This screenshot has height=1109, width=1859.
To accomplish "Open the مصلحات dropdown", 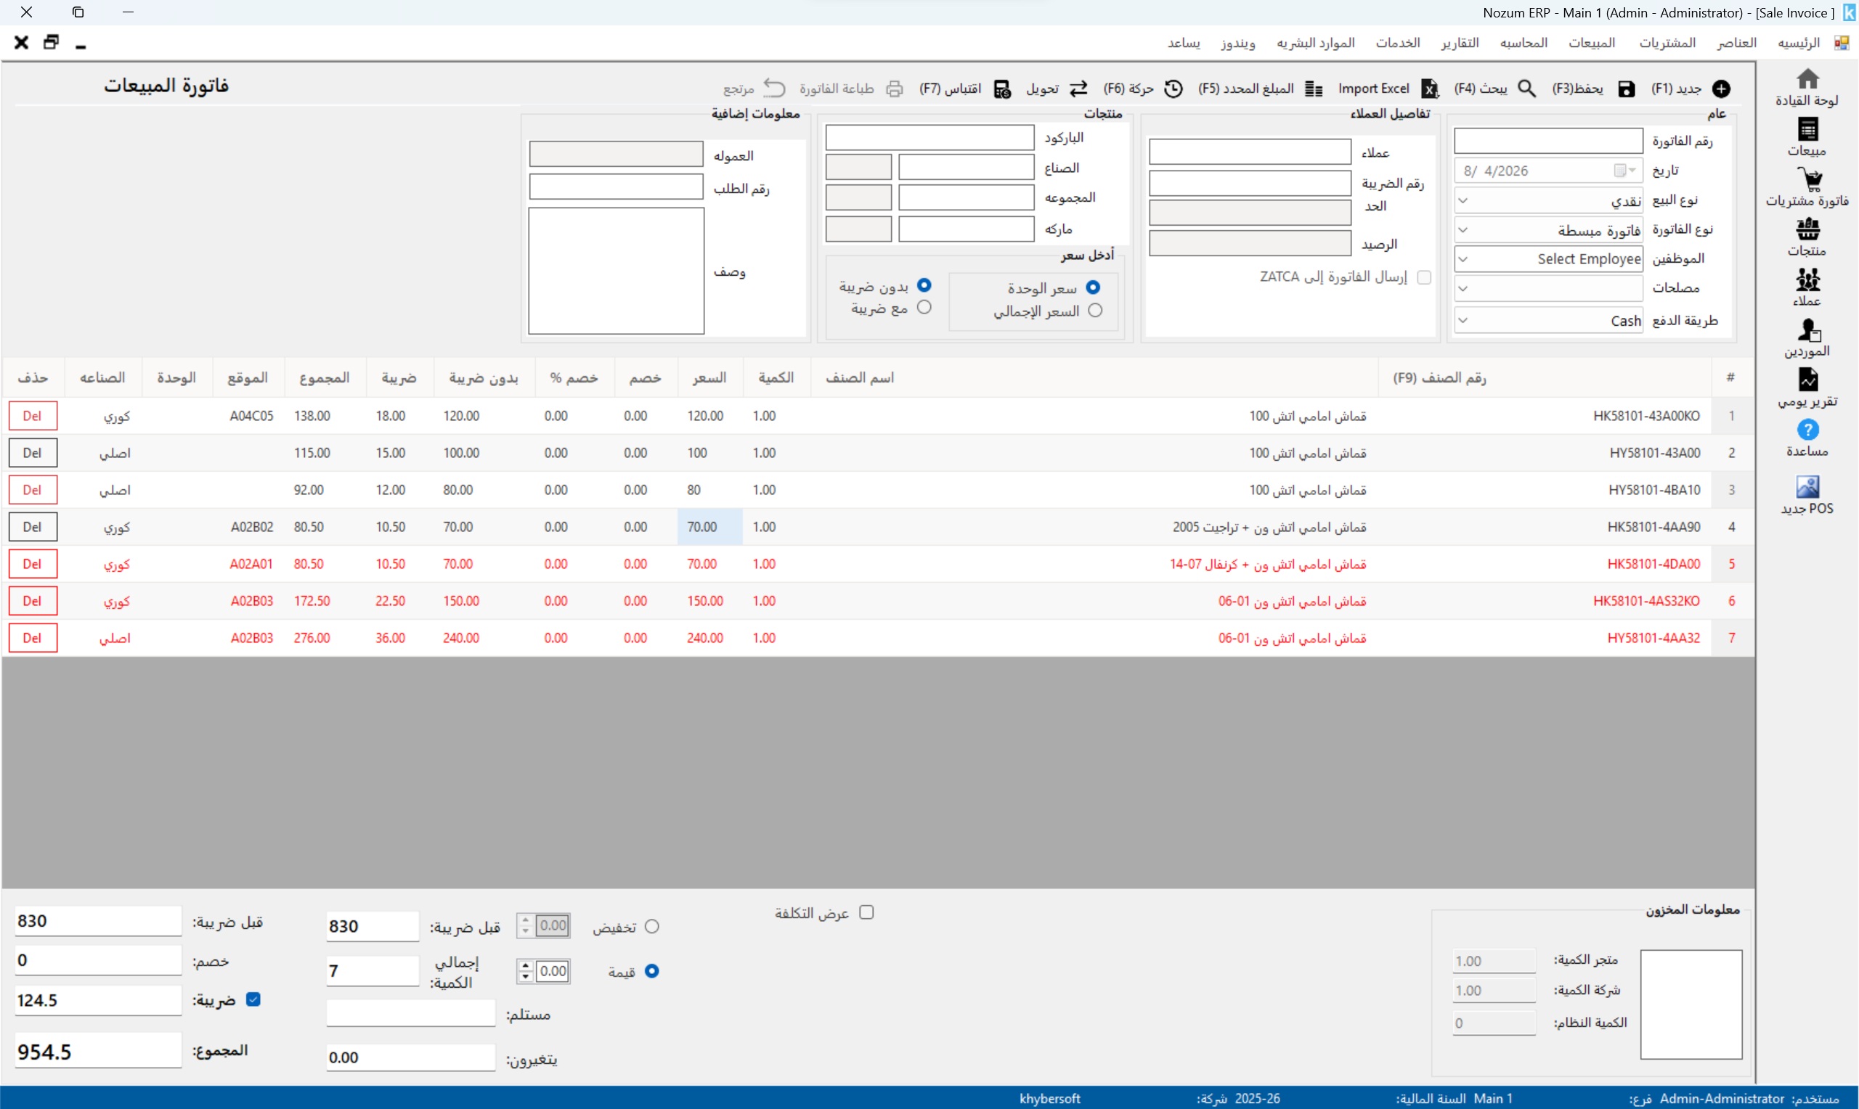I will click(1548, 288).
